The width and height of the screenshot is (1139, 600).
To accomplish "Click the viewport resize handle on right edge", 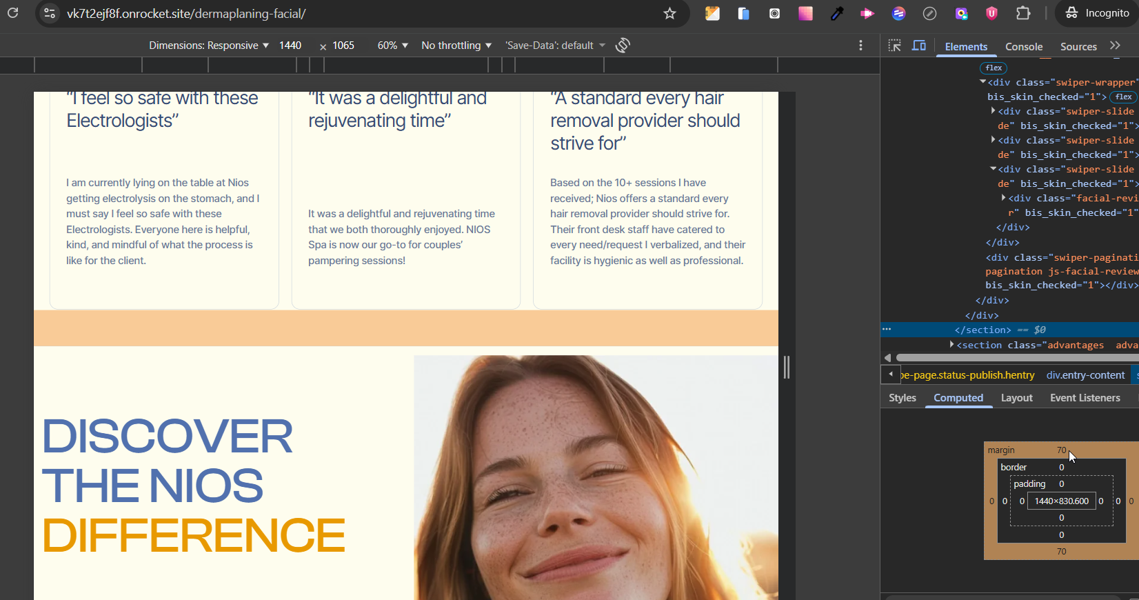I will (787, 367).
